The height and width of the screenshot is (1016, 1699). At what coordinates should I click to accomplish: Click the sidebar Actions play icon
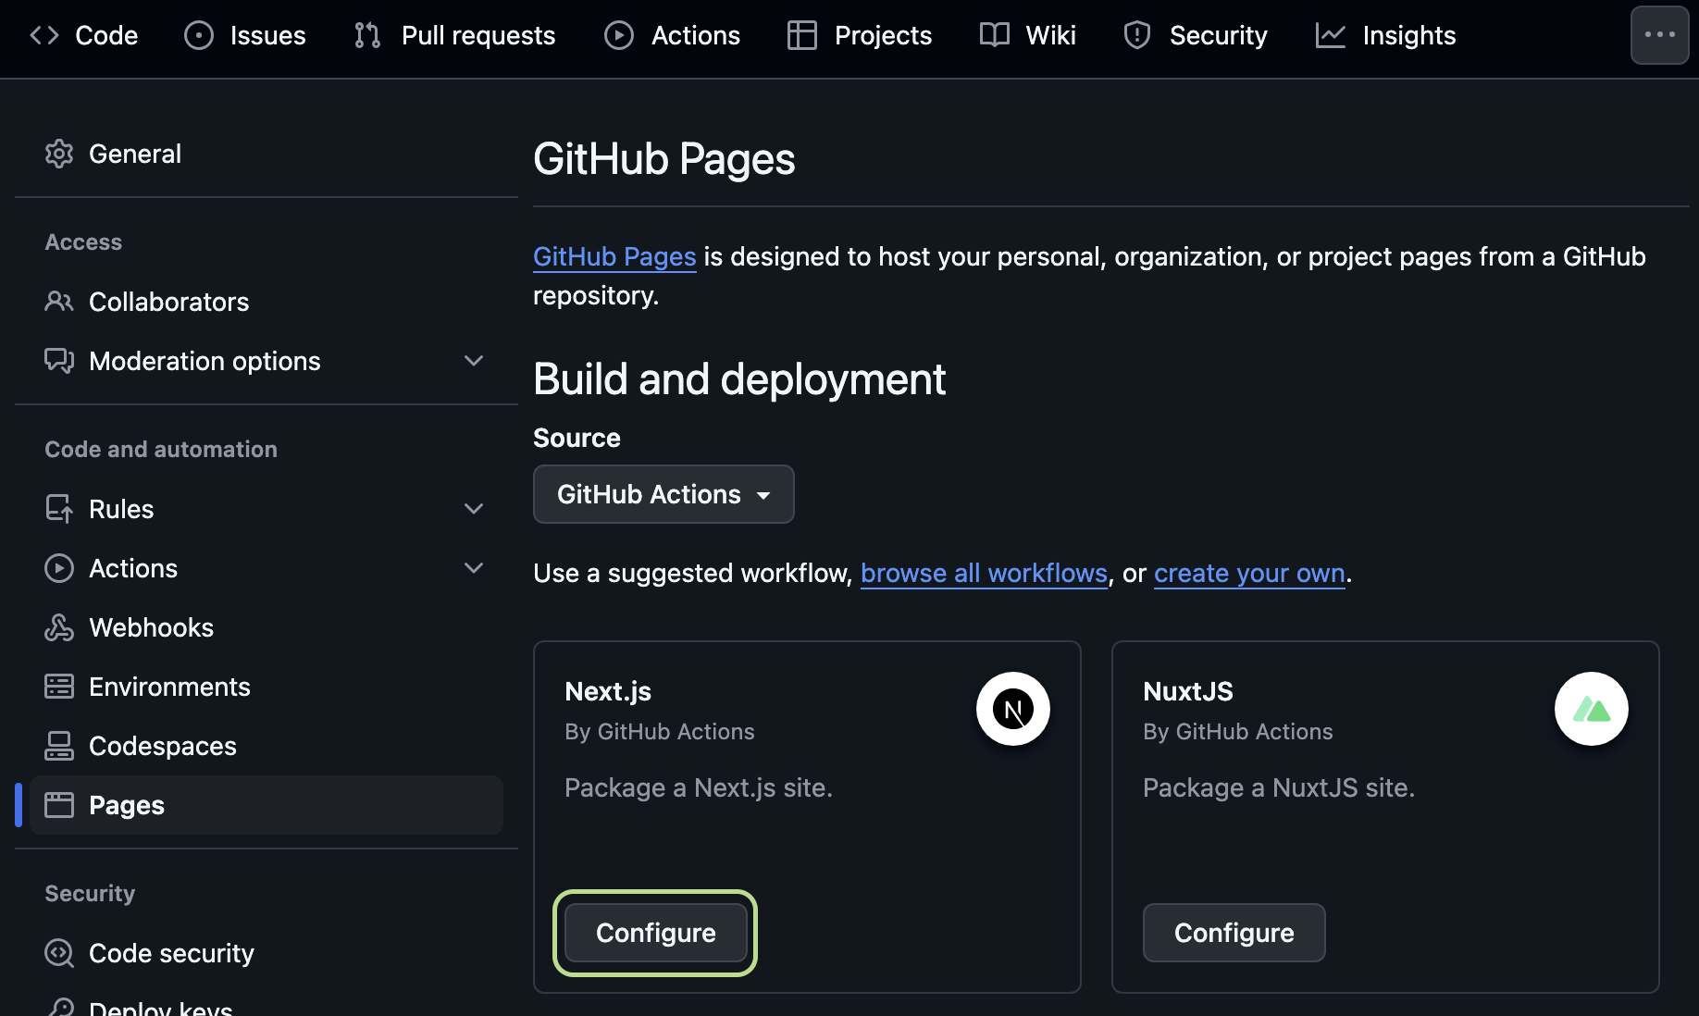tap(59, 568)
